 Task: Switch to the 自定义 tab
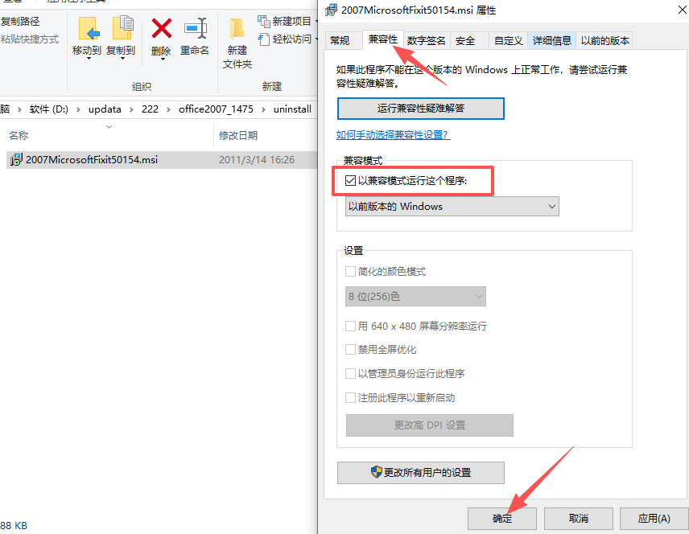pos(509,41)
